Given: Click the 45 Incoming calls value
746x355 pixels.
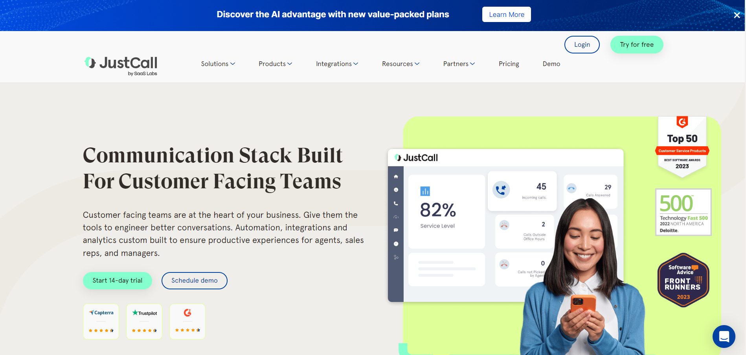Looking at the screenshot, I should coord(541,186).
